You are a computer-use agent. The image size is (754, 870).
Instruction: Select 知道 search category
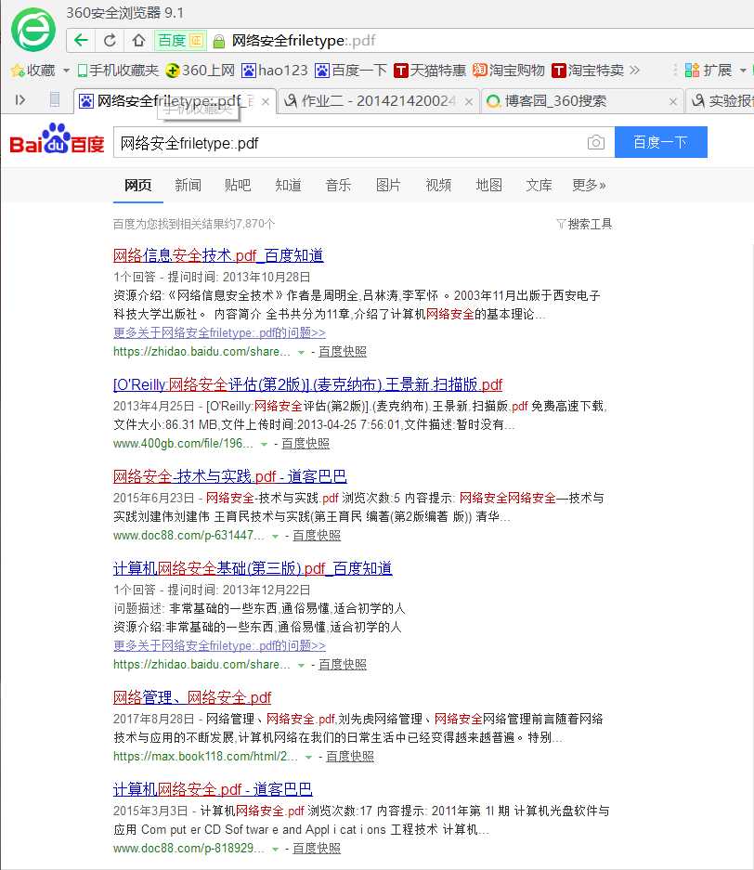click(x=288, y=186)
